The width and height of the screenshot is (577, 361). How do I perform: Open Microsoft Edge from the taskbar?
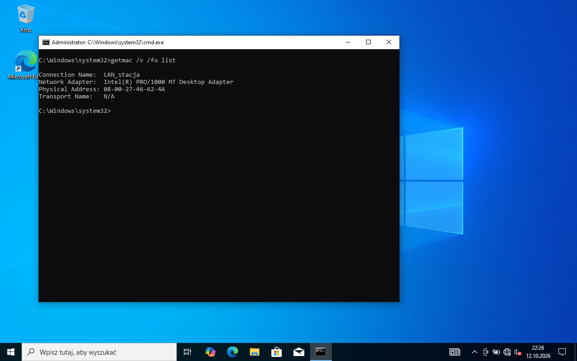232,352
